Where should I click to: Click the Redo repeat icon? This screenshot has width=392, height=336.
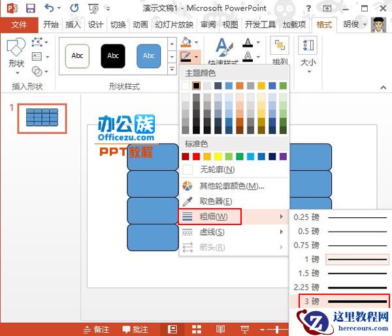tap(74, 8)
